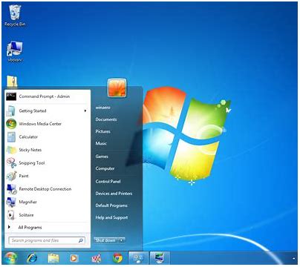Open Windows Media Player from the taskbar
The image size is (300, 267).
74,258
